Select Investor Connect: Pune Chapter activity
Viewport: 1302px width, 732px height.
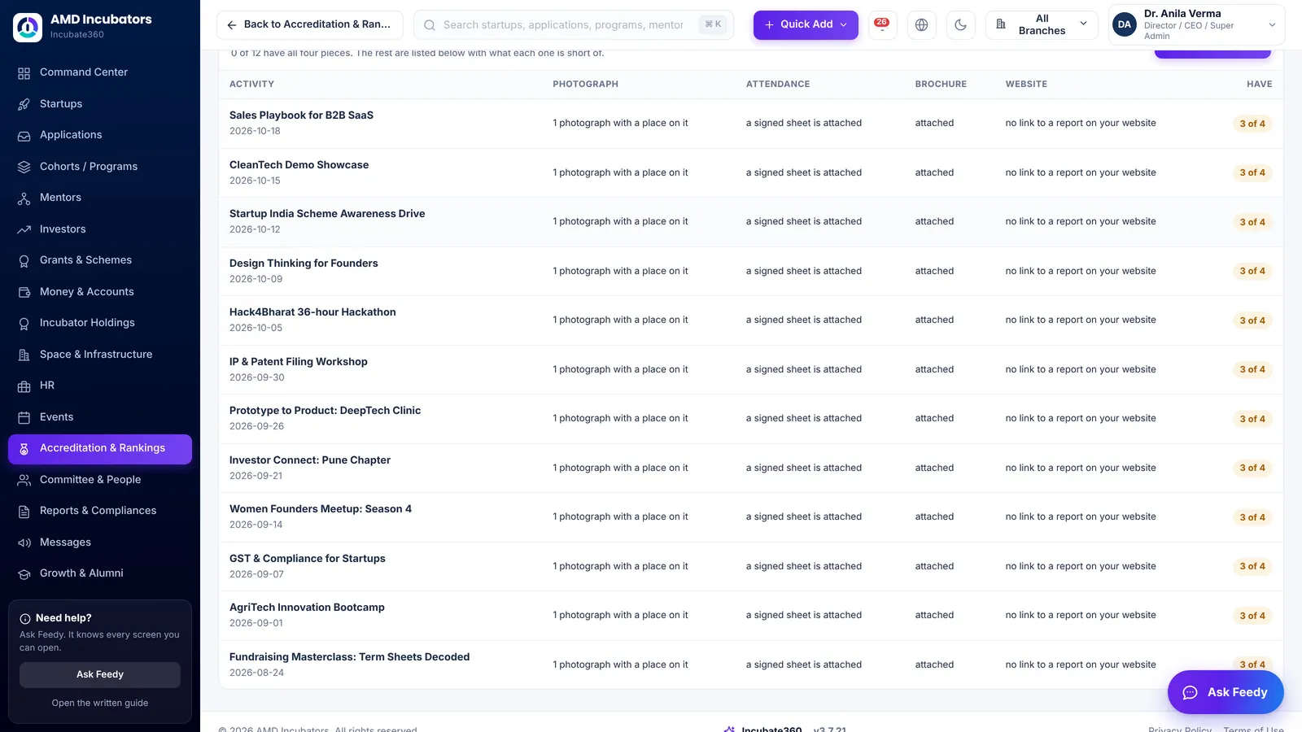click(310, 460)
